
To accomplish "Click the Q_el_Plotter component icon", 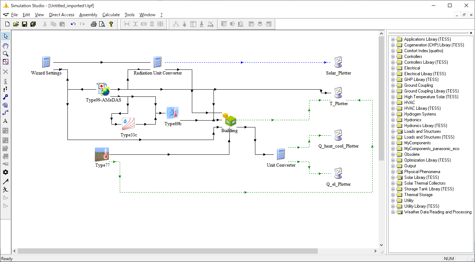I will tap(338, 173).
